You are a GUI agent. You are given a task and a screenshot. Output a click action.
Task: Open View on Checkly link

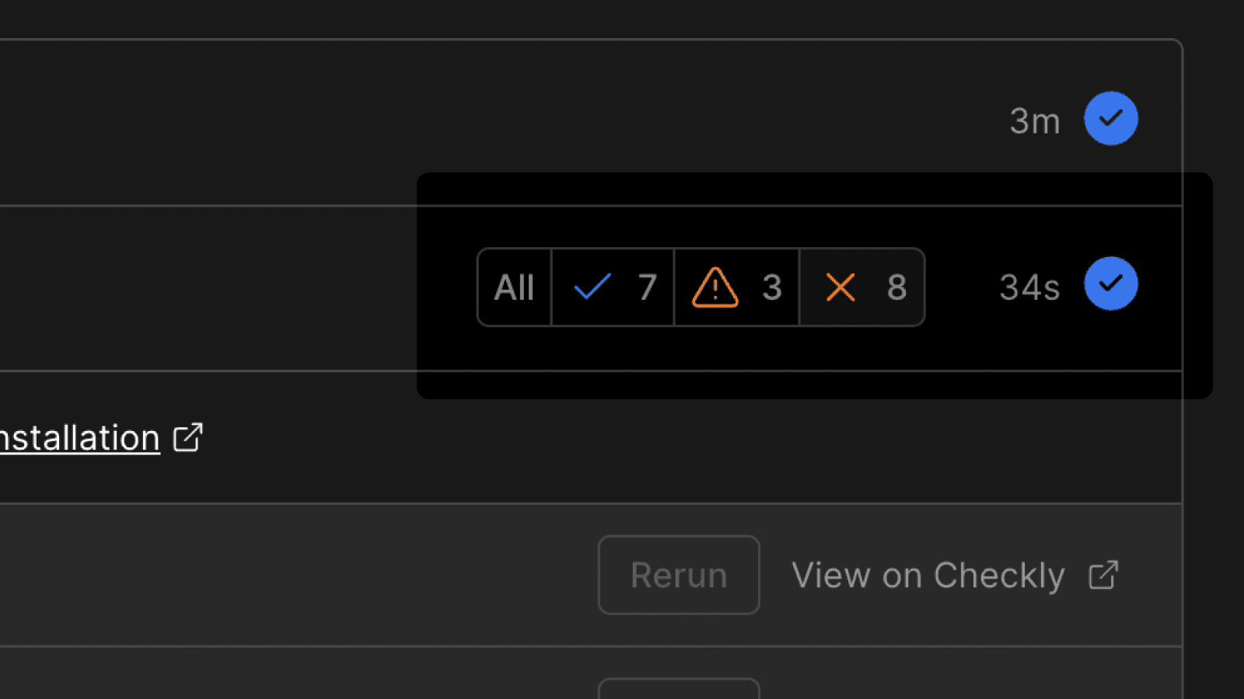pyautogui.click(x=928, y=576)
